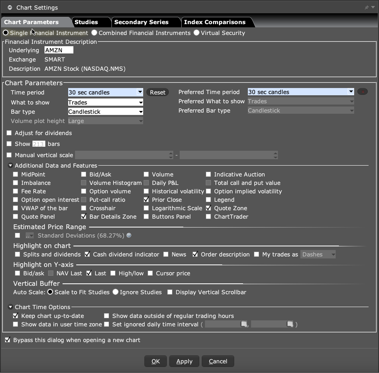379x373 pixels.
Task: Switch to the Studies tab
Action: (x=86, y=22)
